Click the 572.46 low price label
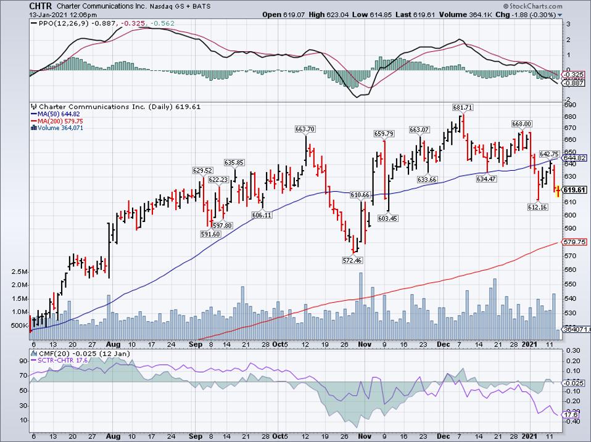 (x=352, y=260)
